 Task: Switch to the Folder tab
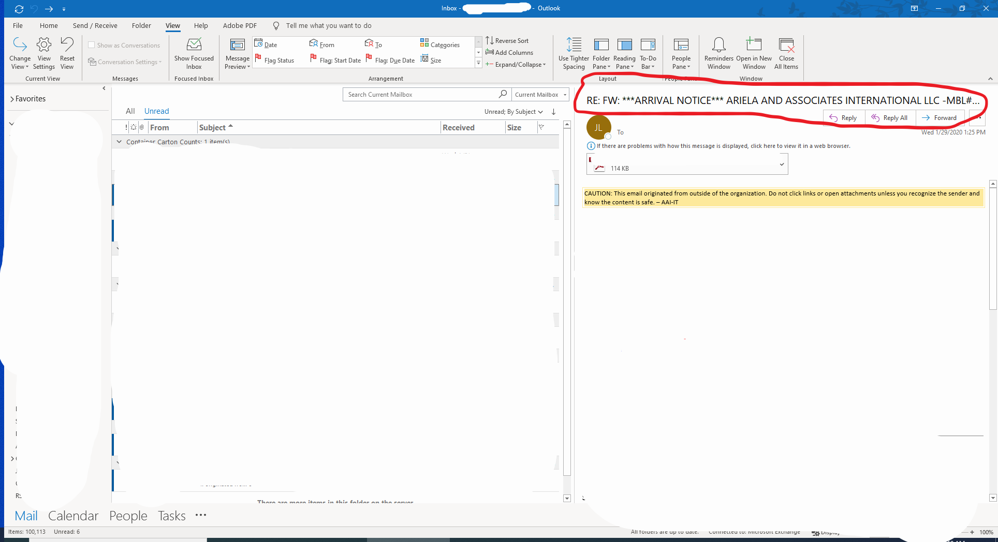[x=141, y=25]
